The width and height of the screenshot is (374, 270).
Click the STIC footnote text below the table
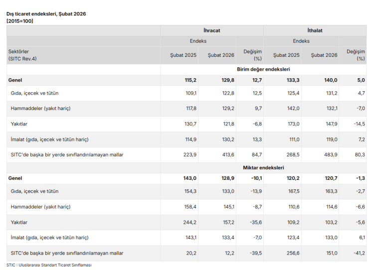point(48,265)
